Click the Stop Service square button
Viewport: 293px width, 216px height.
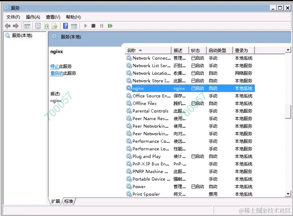pyautogui.click(x=93, y=26)
